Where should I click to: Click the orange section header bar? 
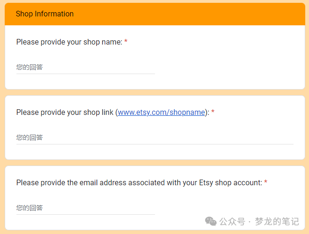click(155, 14)
